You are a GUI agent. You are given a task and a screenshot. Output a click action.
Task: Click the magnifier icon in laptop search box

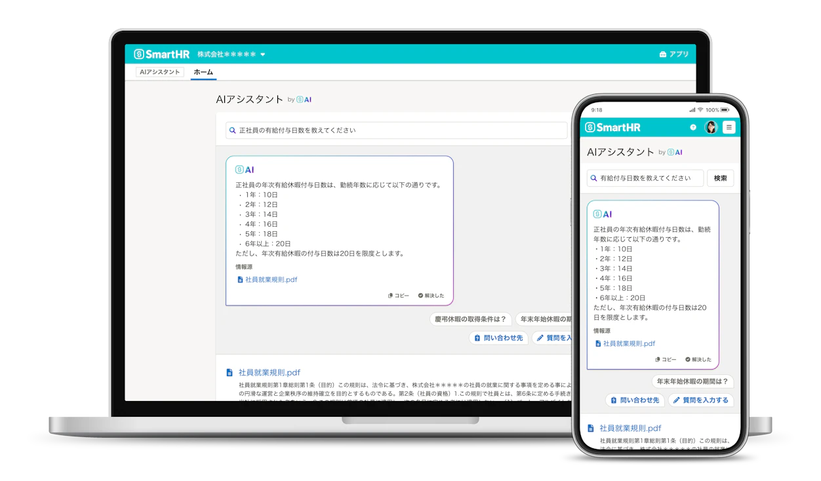(232, 130)
